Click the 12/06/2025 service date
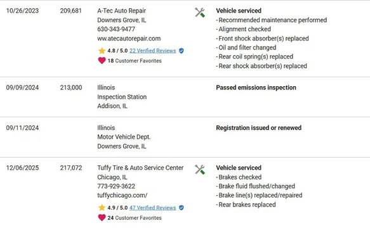Image resolution: width=370 pixels, height=228 pixels. [x=22, y=168]
